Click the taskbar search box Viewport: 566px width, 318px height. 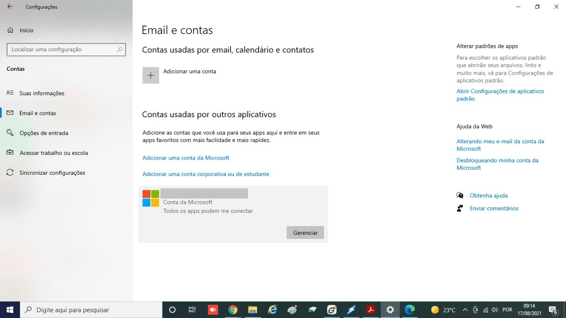[92, 310]
